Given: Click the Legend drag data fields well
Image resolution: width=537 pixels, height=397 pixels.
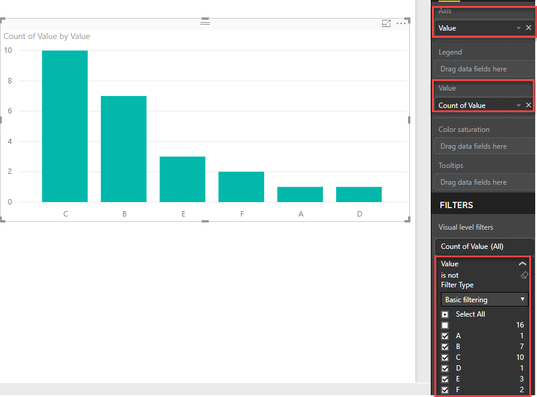Looking at the screenshot, I should pyautogui.click(x=484, y=69).
